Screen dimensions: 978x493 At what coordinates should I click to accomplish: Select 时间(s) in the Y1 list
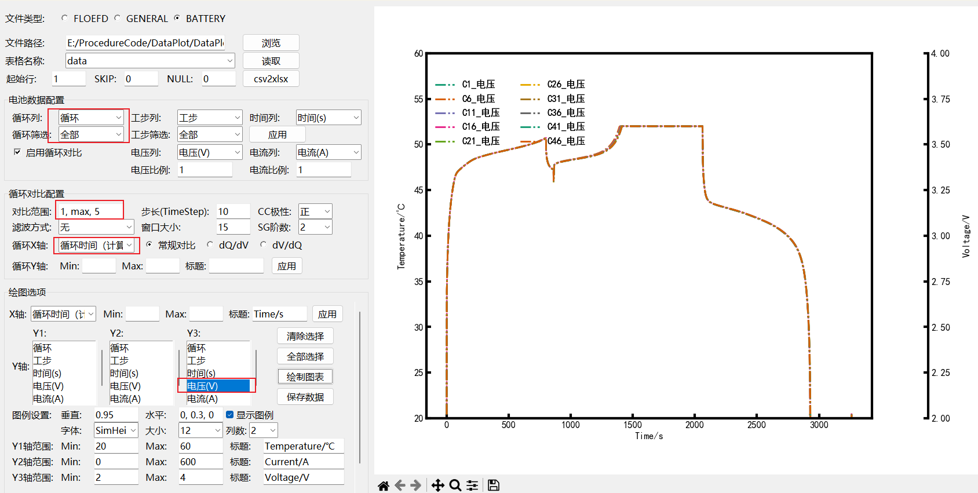[x=64, y=373]
